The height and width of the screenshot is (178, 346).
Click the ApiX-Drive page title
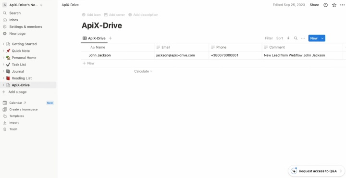(x=102, y=25)
